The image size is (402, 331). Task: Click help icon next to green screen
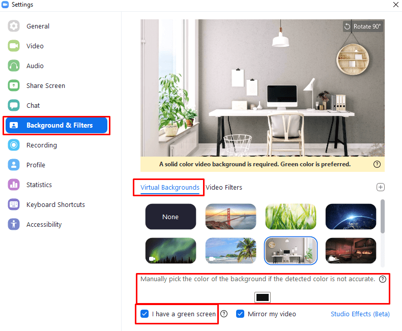(x=224, y=314)
